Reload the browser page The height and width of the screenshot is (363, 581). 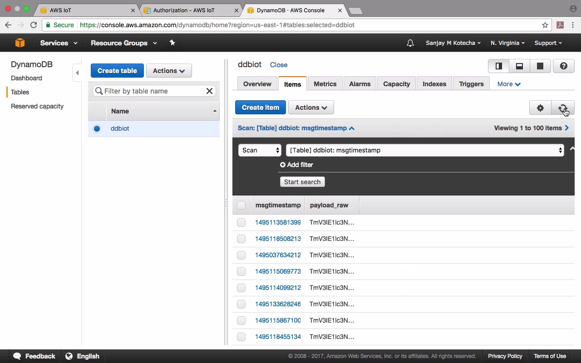coord(33,25)
